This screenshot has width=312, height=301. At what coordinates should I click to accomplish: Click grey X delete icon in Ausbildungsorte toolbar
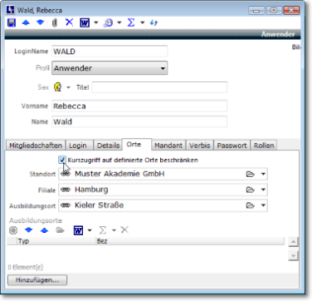click(124, 229)
